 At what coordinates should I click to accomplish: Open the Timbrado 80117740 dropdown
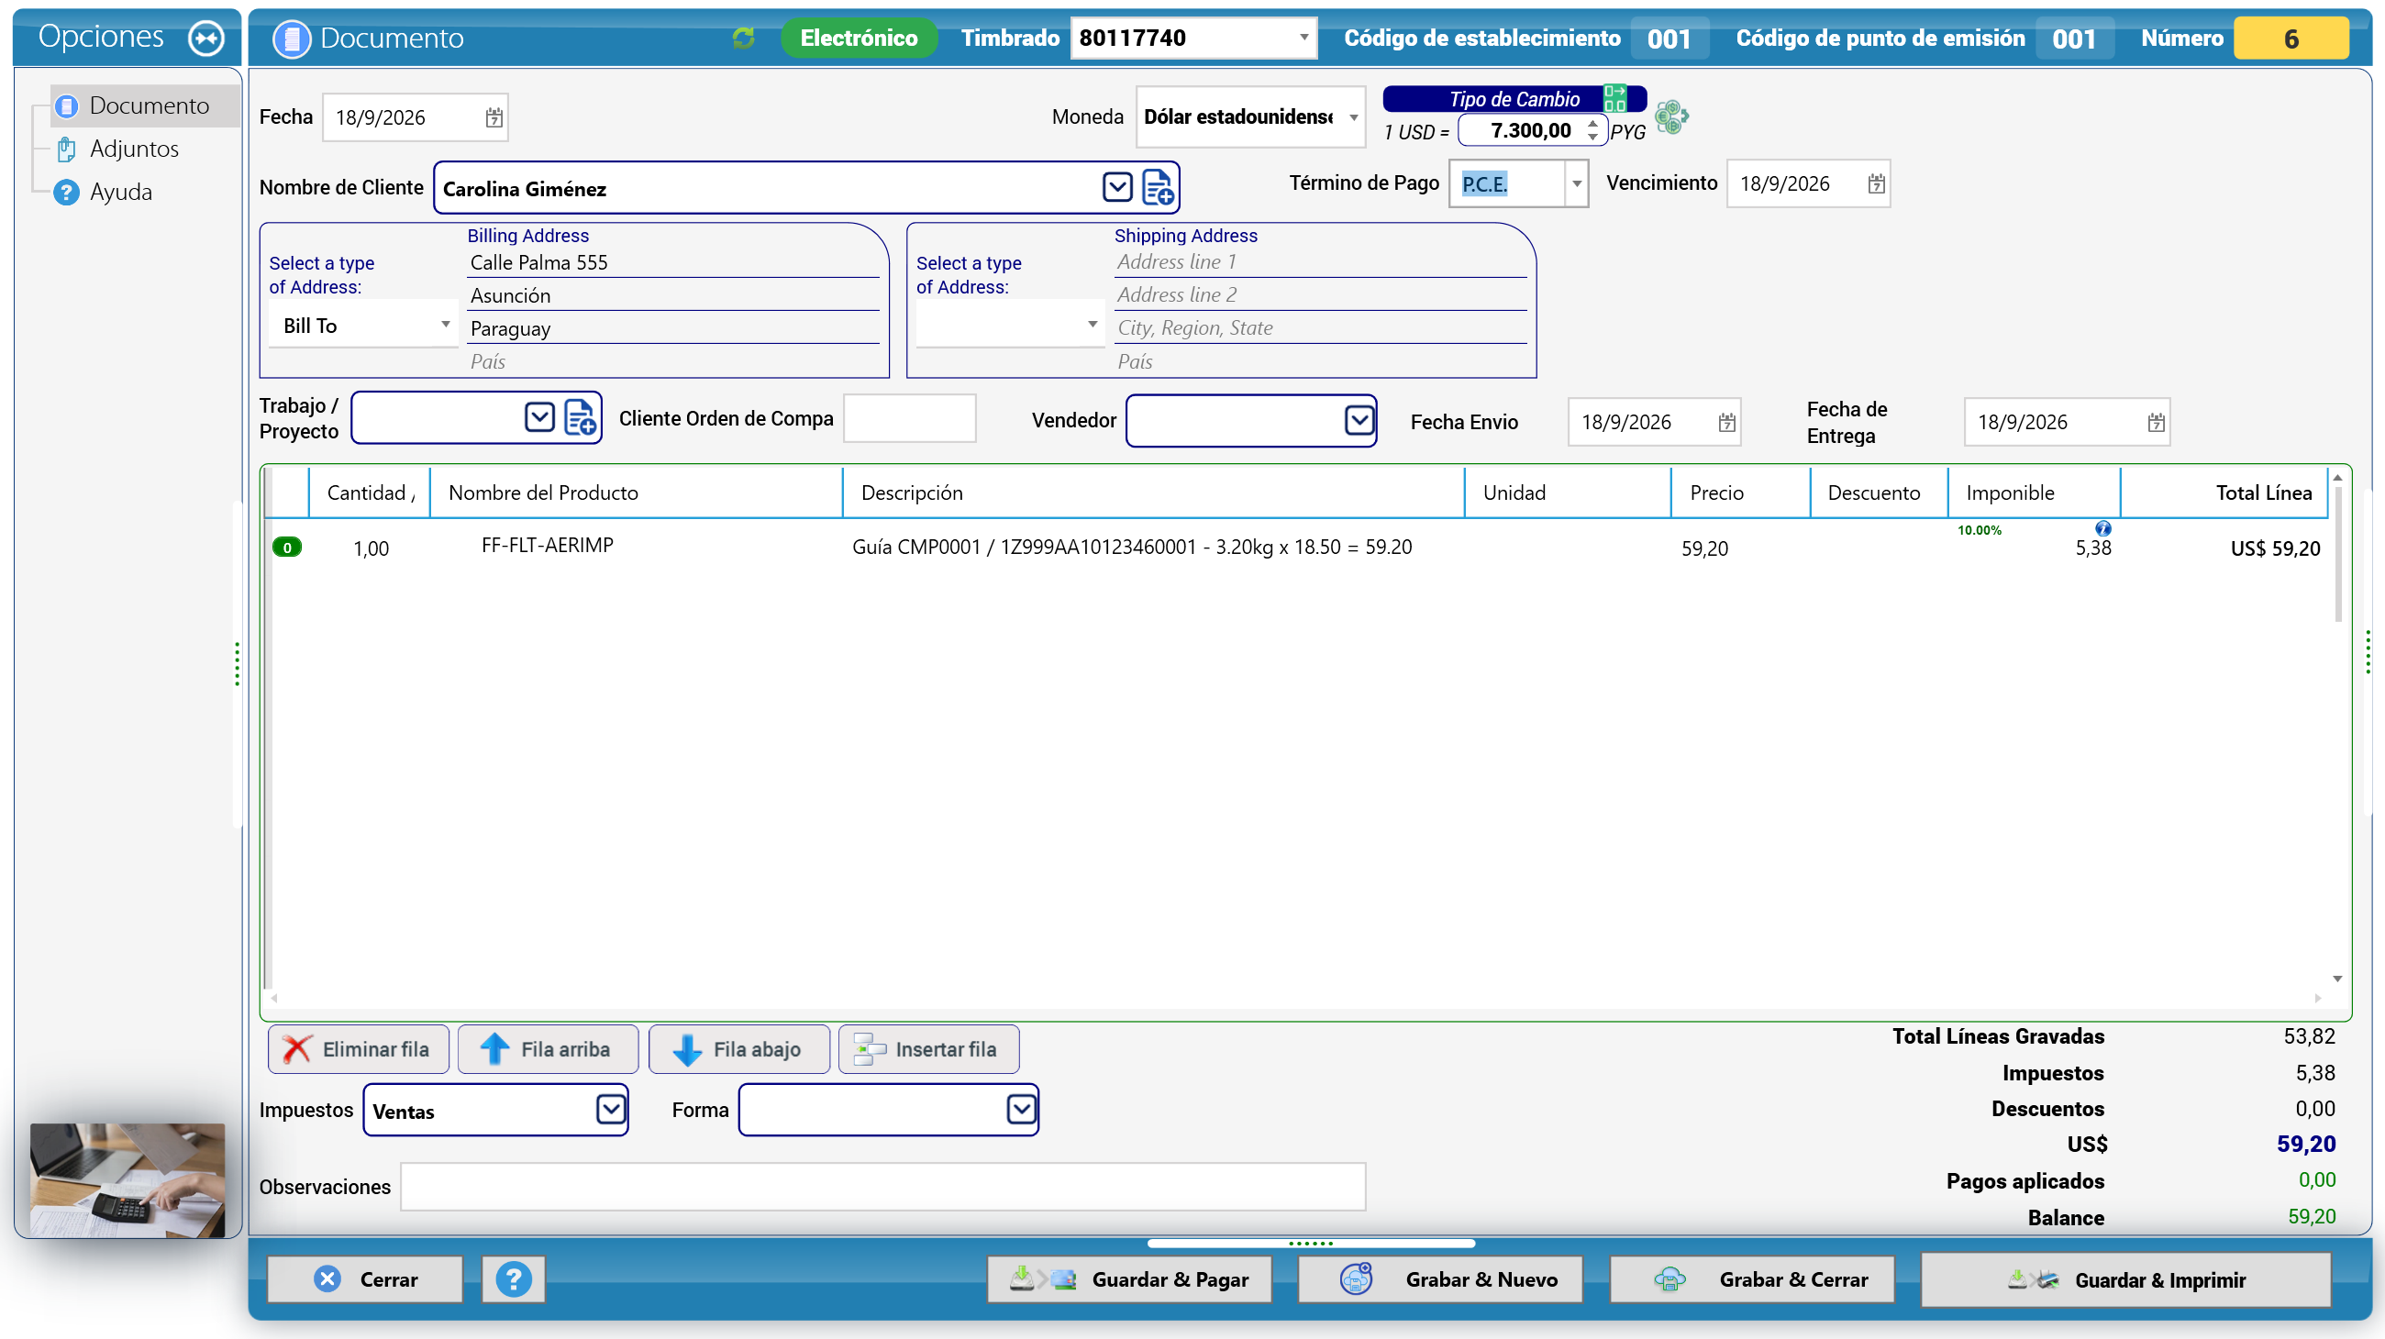(x=1303, y=38)
